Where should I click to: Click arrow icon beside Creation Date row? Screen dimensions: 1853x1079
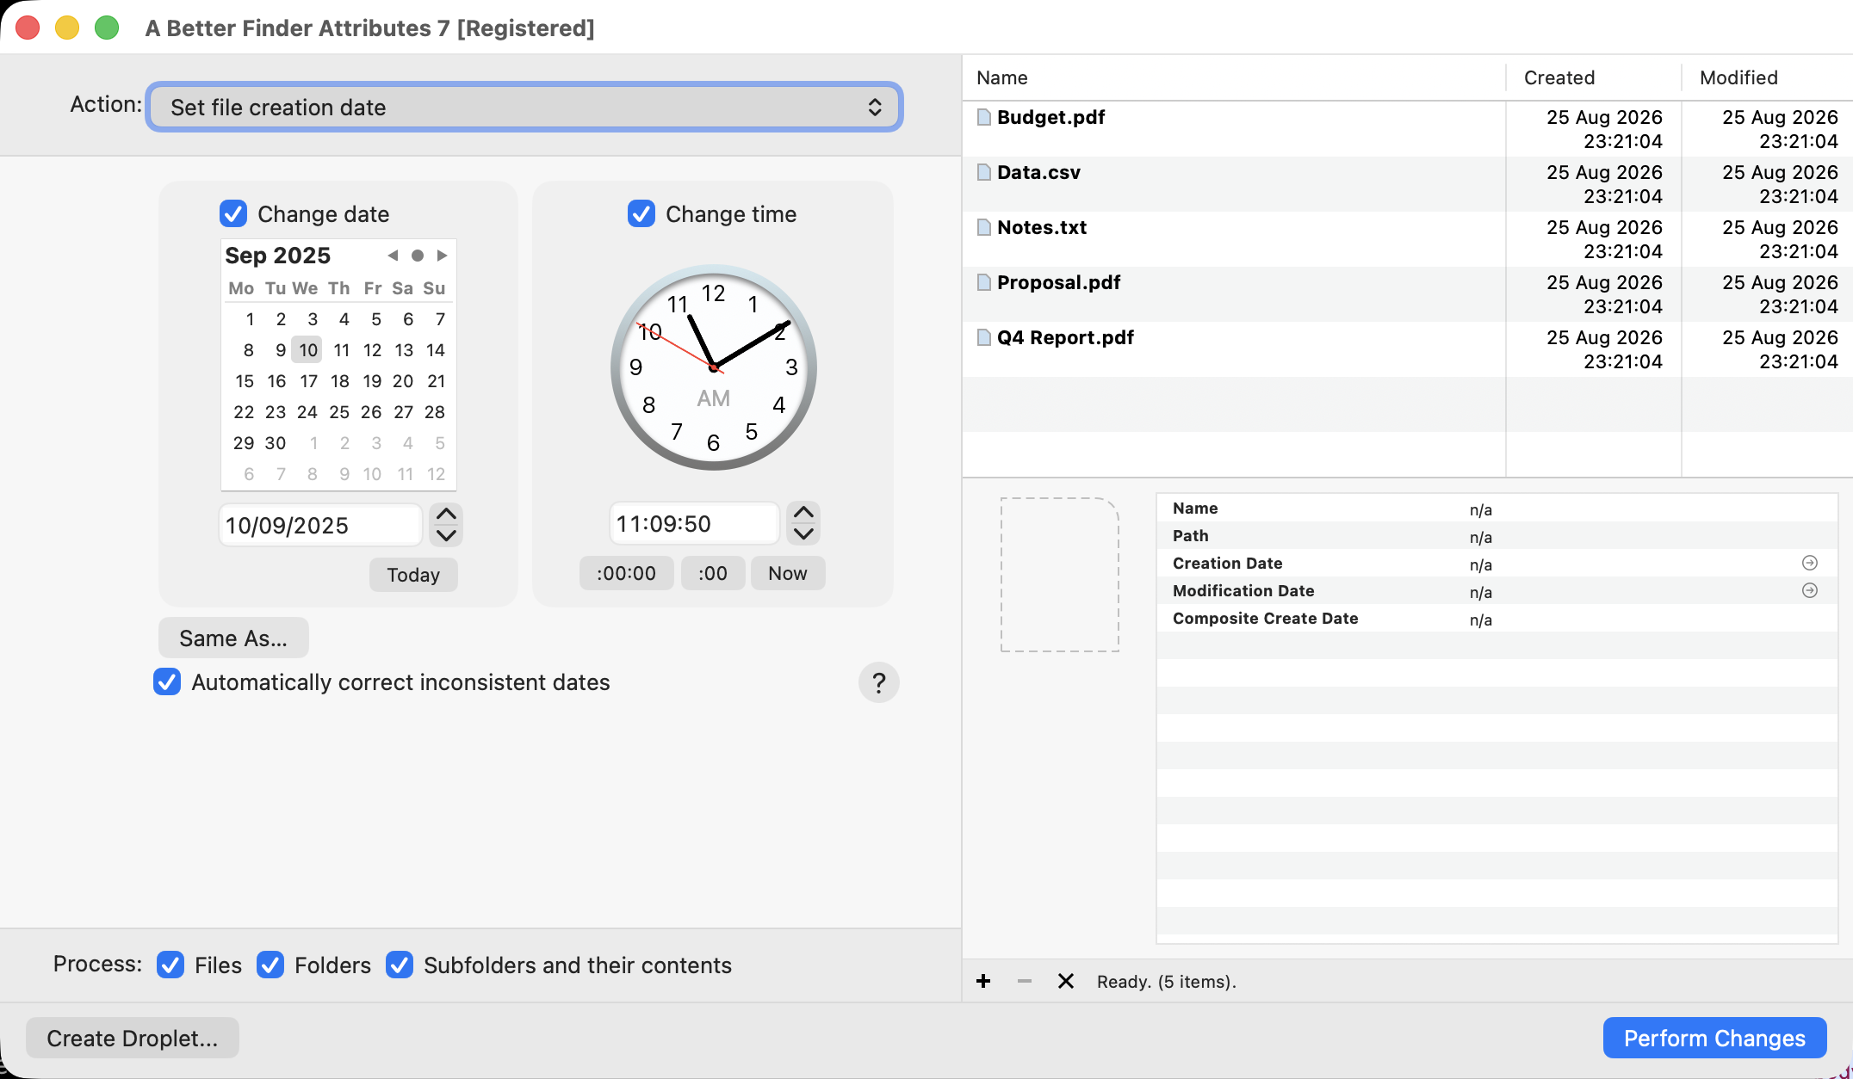click(1809, 563)
